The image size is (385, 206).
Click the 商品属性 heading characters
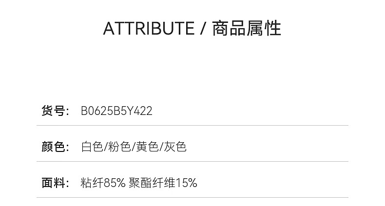pyautogui.click(x=247, y=28)
